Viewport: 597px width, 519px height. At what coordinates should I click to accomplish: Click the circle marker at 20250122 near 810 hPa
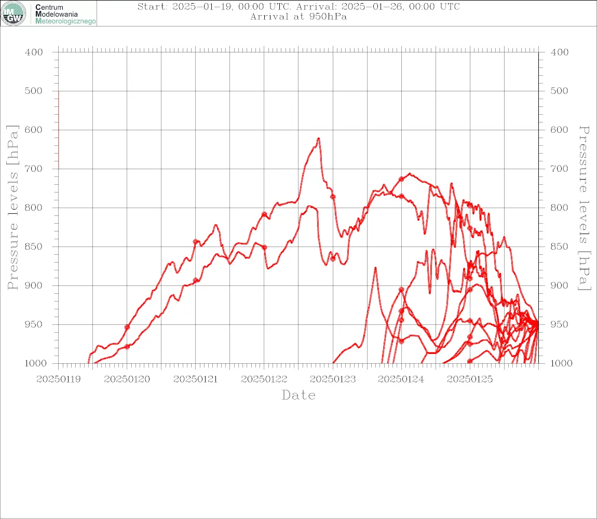point(264,214)
